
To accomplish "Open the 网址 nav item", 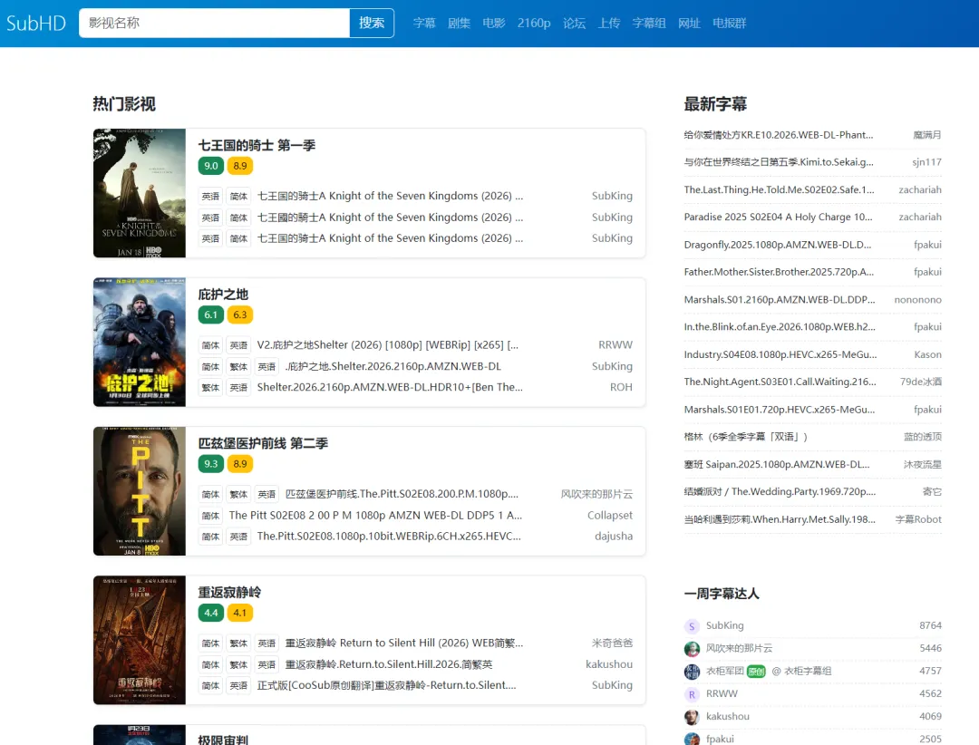I will tap(689, 23).
